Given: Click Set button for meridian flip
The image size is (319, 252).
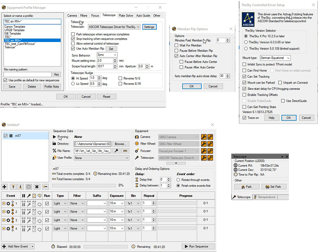Looking at the screenshot, I should tap(111, 49).
